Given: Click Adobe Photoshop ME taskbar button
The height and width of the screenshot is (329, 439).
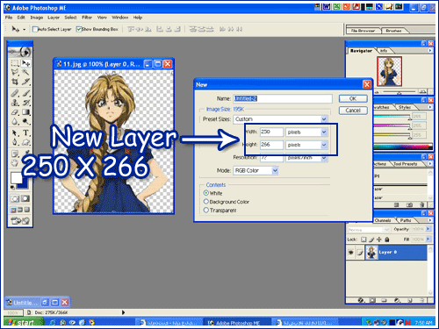Looking at the screenshot, I should (237, 322).
